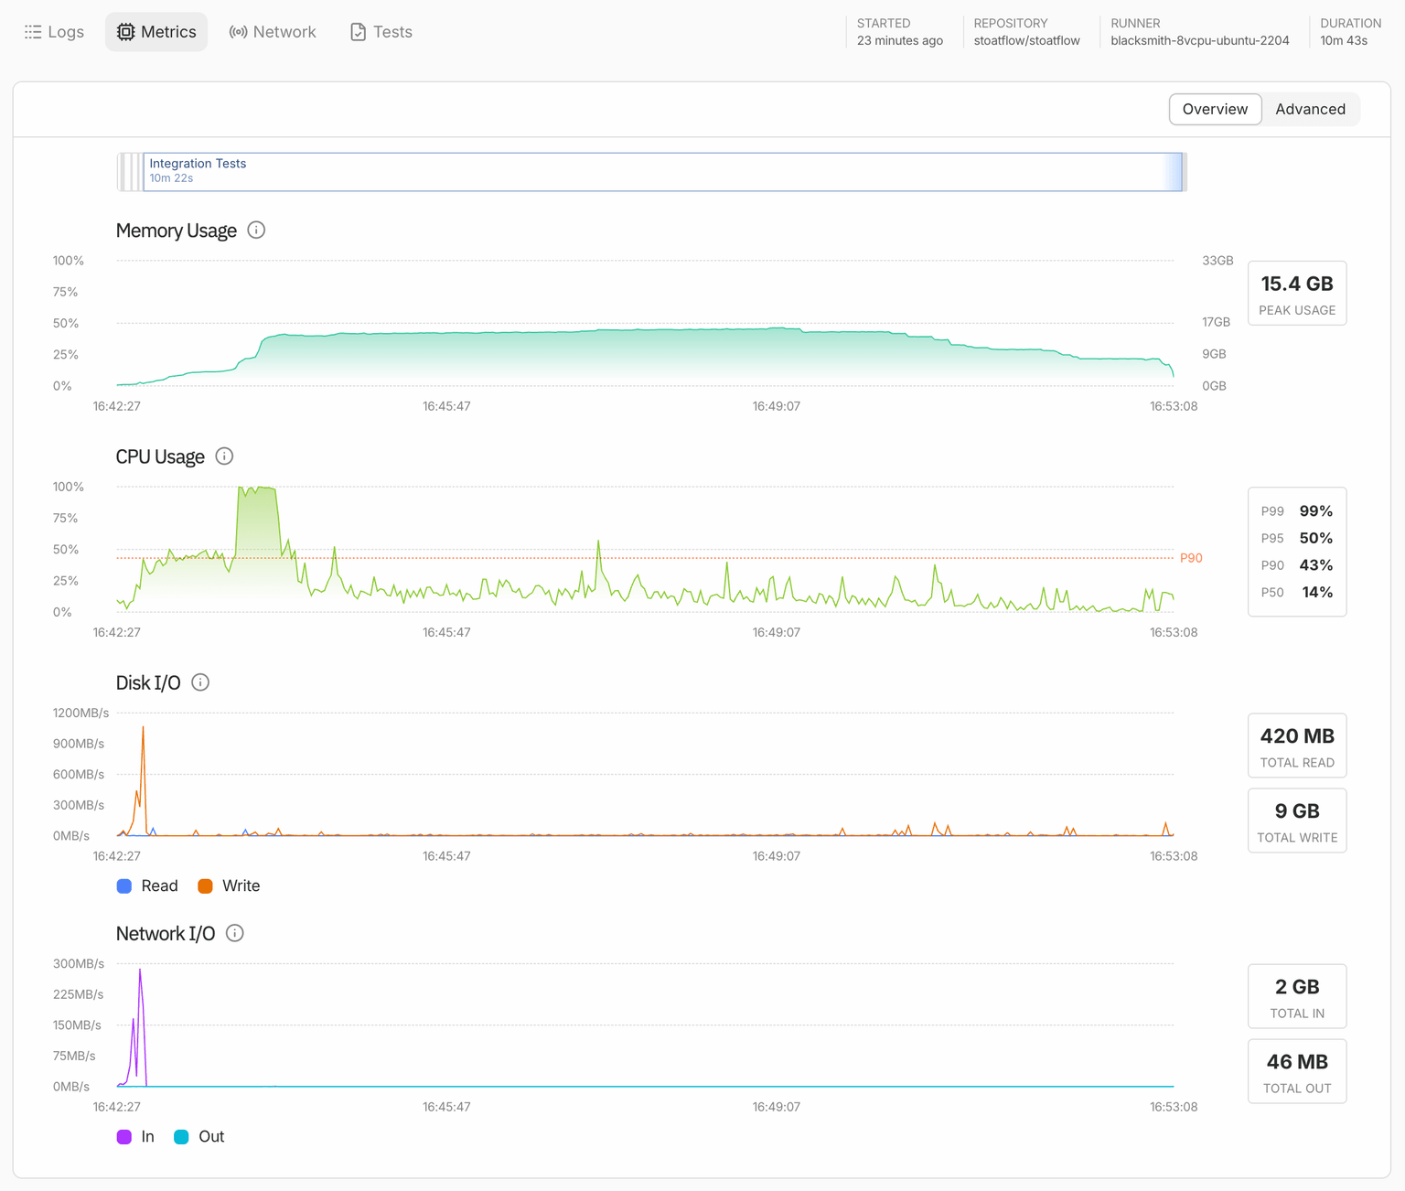
Task: Click the 2 GB total in card
Action: [x=1297, y=996]
